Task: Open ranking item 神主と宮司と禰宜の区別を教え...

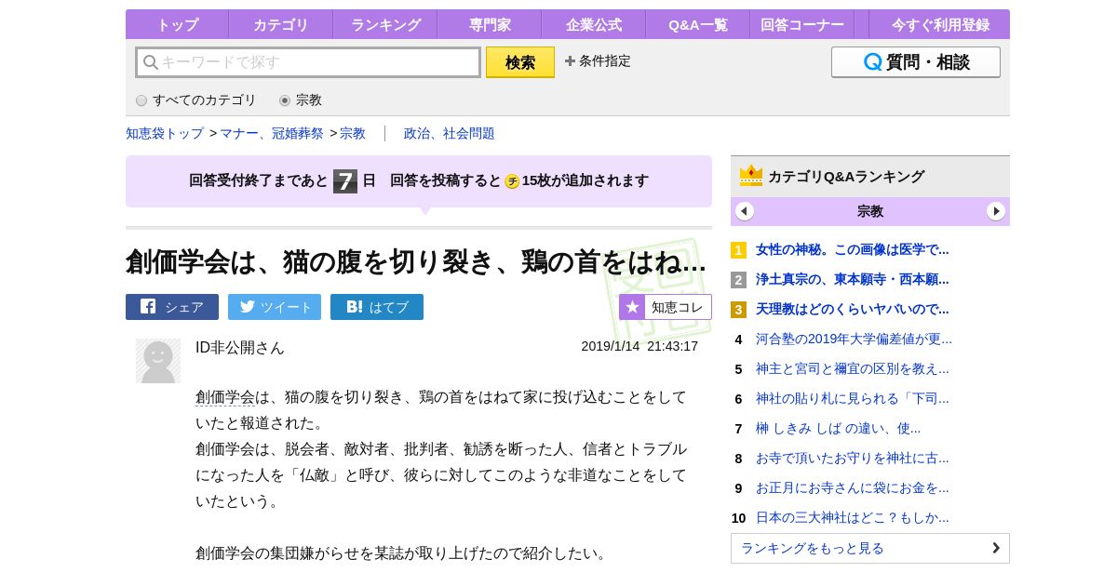Action: (x=853, y=368)
